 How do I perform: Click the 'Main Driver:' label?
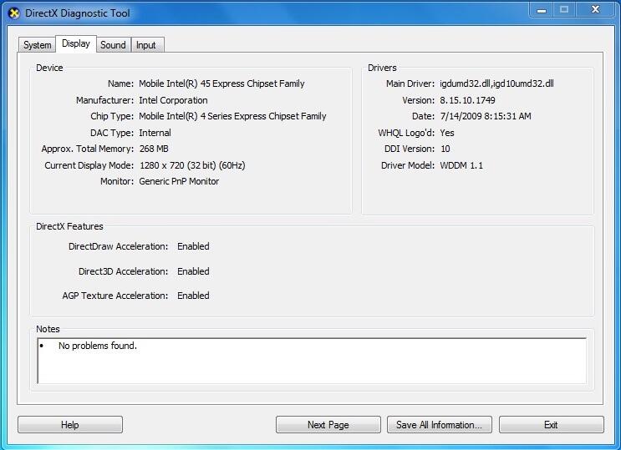(x=410, y=83)
